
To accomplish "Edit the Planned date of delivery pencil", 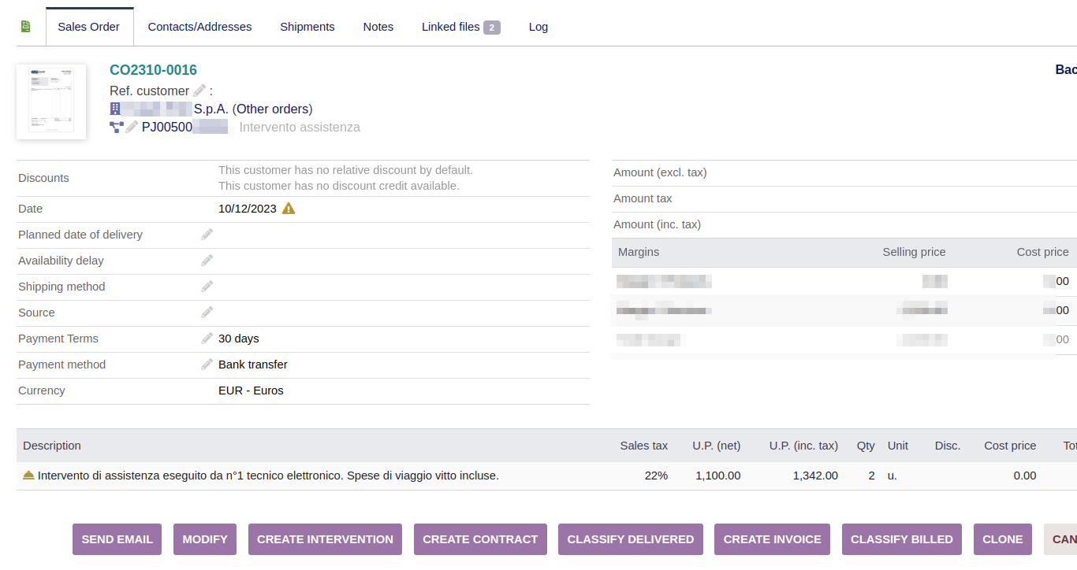I will [x=207, y=235].
